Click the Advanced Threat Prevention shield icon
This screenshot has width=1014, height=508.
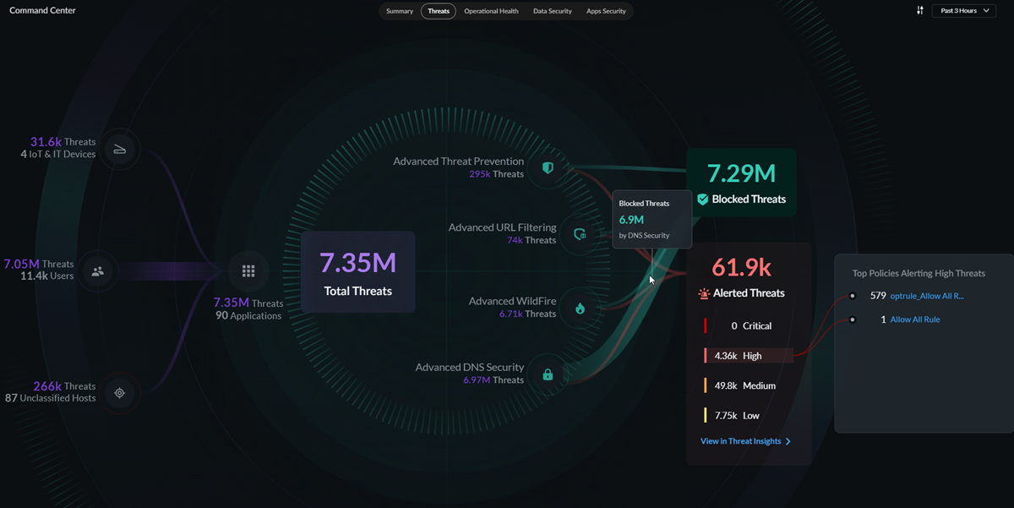click(548, 168)
